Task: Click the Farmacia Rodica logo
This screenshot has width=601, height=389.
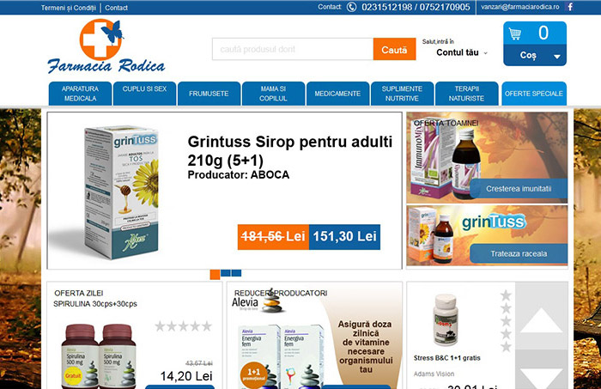Action: coord(106,46)
